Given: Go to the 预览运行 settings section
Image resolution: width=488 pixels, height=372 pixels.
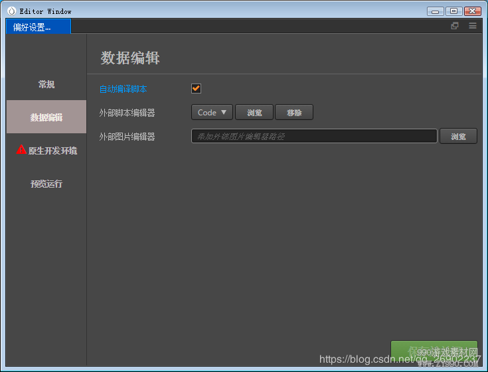Looking at the screenshot, I should pos(46,184).
